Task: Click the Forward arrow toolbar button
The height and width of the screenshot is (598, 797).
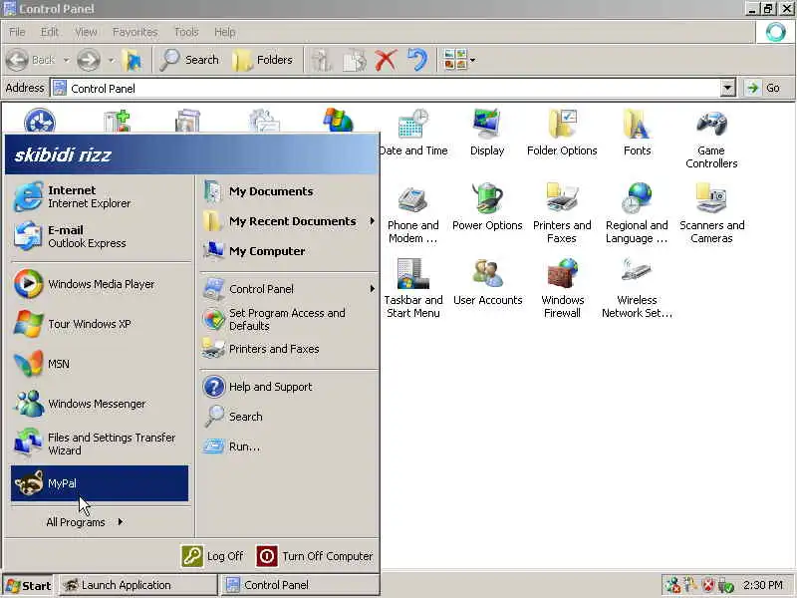Action: click(x=89, y=60)
